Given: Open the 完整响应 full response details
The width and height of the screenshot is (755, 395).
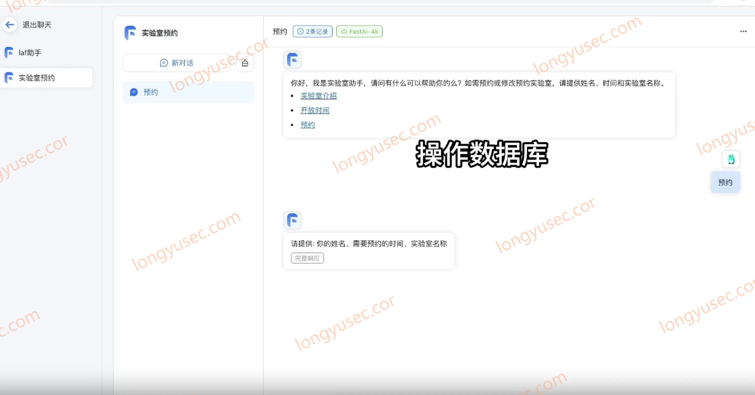Looking at the screenshot, I should (x=307, y=258).
